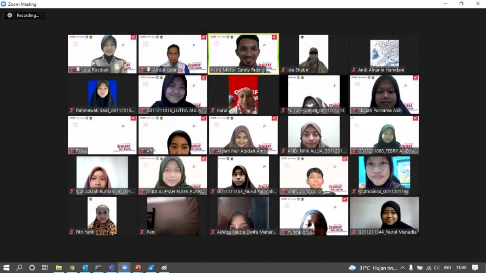Click the Abdul Kadir participant video

[173, 54]
